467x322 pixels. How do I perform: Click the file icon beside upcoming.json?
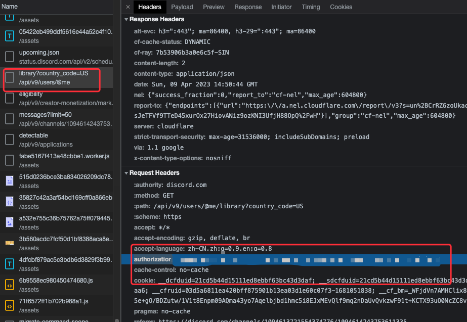pos(9,57)
